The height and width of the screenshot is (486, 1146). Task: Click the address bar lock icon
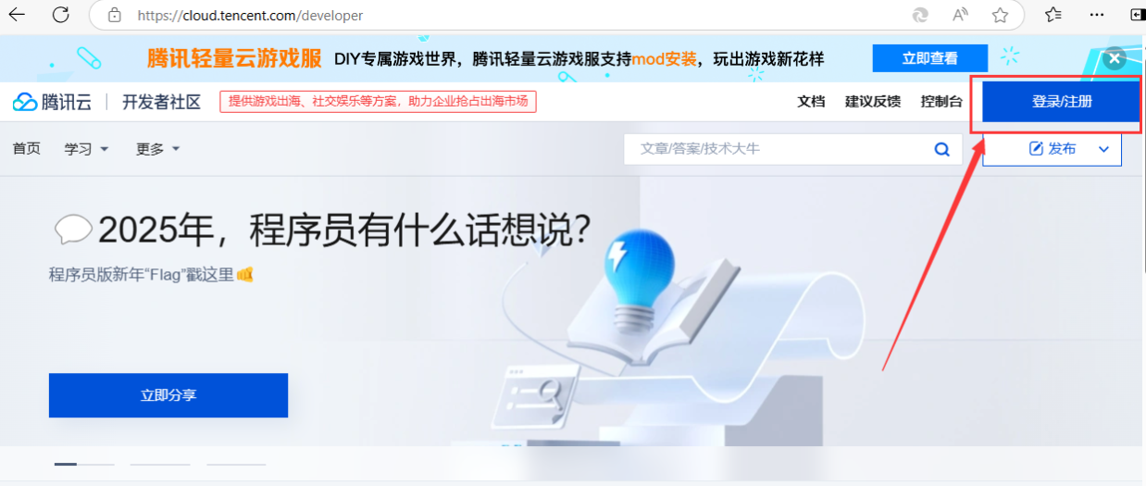click(114, 15)
